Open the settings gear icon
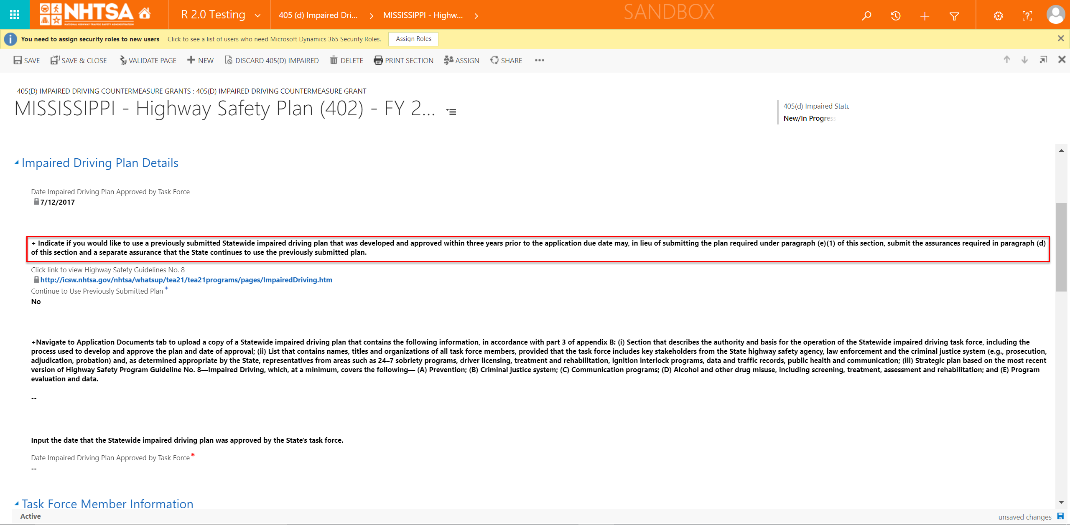The image size is (1070, 525). [998, 16]
